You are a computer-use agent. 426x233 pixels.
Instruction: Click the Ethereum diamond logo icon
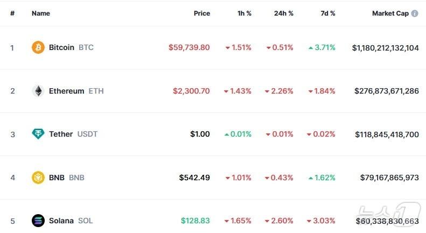click(38, 91)
